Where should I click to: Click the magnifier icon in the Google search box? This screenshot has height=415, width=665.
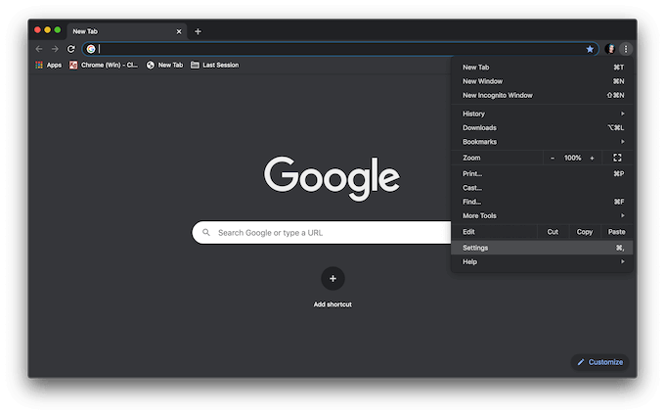pos(206,232)
